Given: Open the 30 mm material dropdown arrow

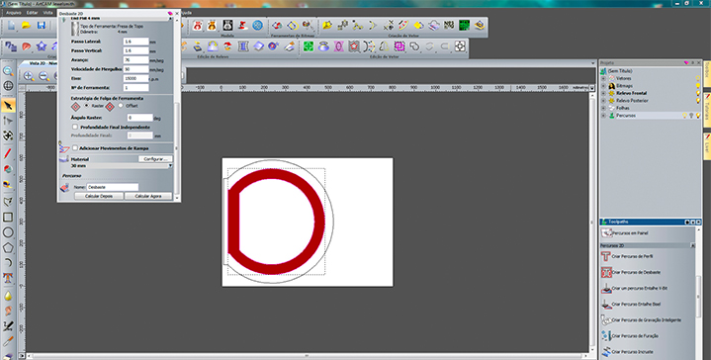Looking at the screenshot, I should tap(170, 166).
